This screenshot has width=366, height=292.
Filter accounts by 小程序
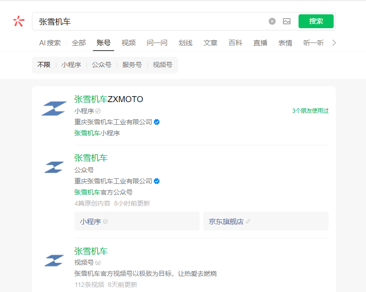[71, 65]
